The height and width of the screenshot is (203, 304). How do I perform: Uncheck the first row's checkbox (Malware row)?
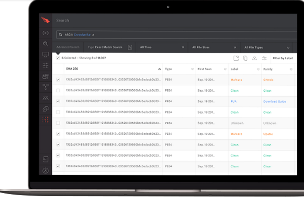coord(58,80)
